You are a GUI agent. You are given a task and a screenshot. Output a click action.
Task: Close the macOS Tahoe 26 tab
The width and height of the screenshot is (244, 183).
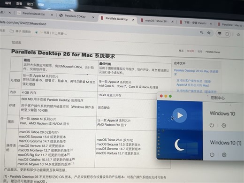click(172, 22)
